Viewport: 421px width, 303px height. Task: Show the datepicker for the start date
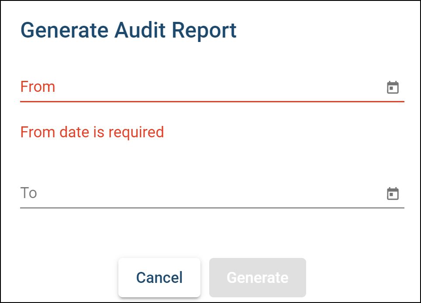393,87
